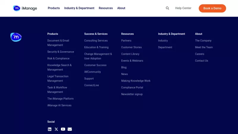
Task: Open the Content Library link
Action: [x=130, y=54]
